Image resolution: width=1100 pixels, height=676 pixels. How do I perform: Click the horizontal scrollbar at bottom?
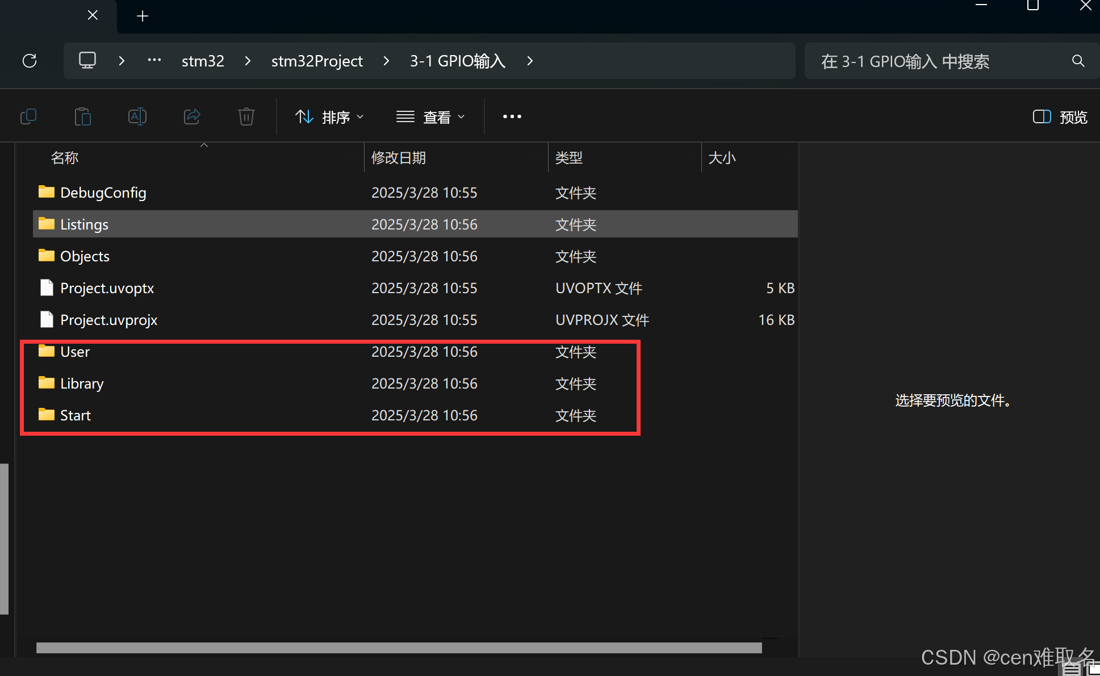pos(399,648)
